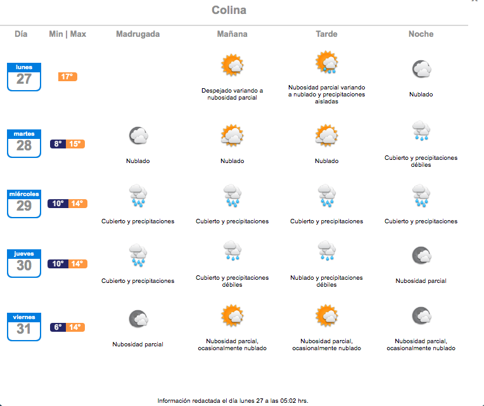Select the miércoles 29 calendar badge
484x406 pixels.
pyautogui.click(x=24, y=204)
